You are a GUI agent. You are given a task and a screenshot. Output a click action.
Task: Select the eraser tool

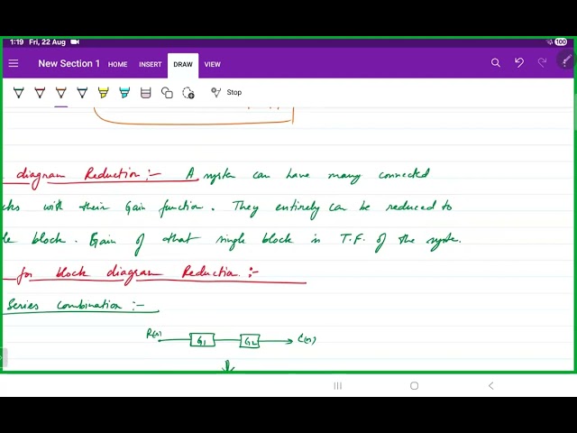point(146,92)
